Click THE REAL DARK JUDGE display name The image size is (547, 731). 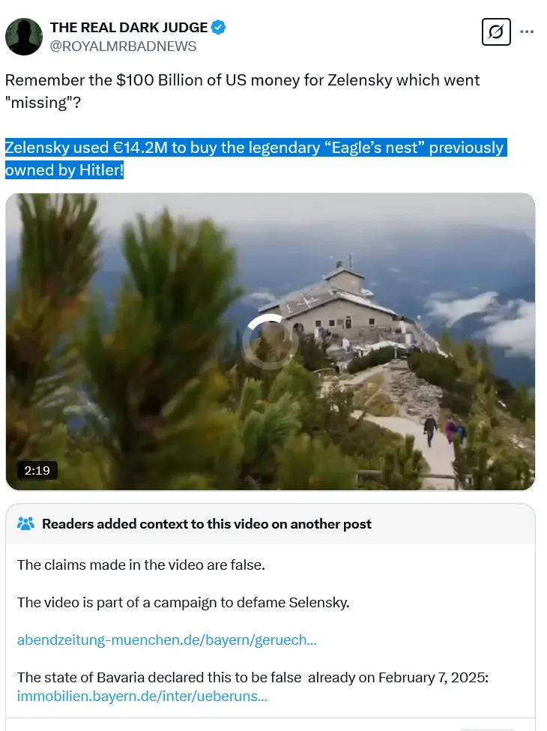(129, 28)
